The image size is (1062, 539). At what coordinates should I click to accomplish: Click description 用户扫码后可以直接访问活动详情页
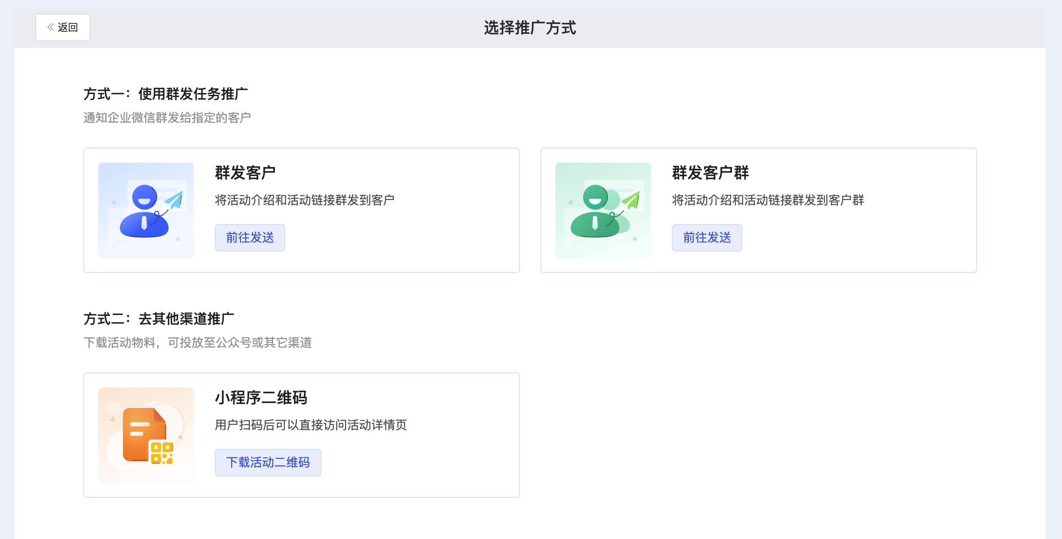tap(311, 425)
